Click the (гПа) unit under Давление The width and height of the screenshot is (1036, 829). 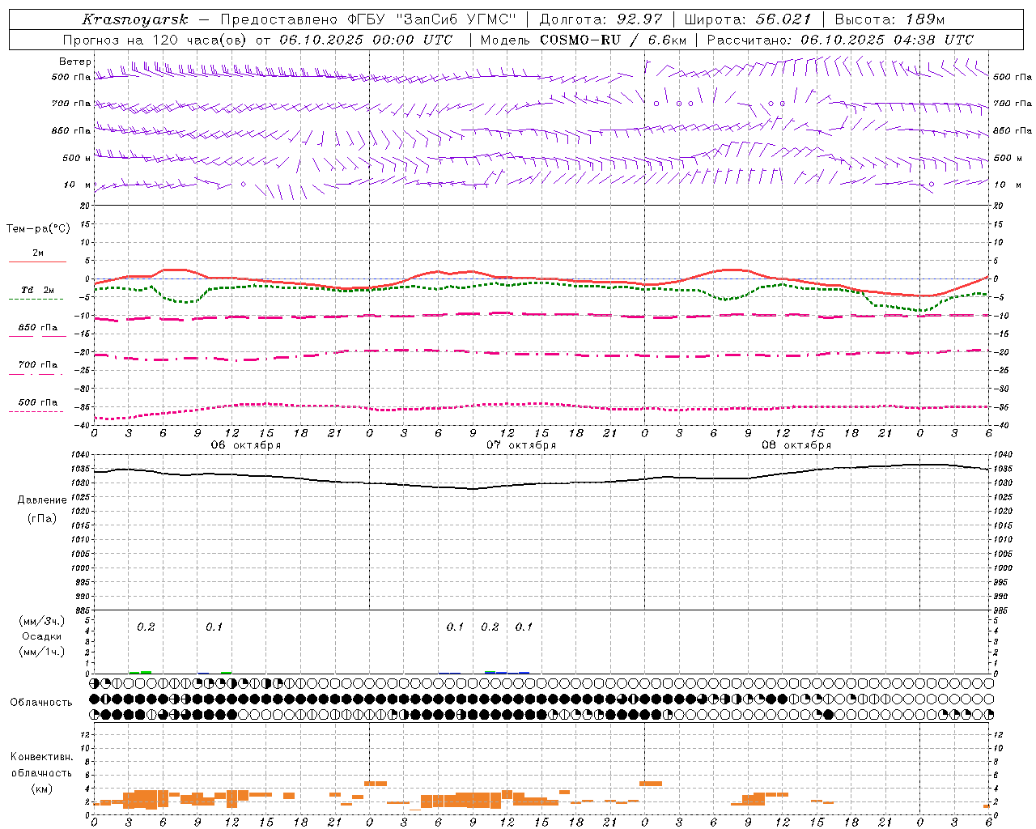[42, 518]
